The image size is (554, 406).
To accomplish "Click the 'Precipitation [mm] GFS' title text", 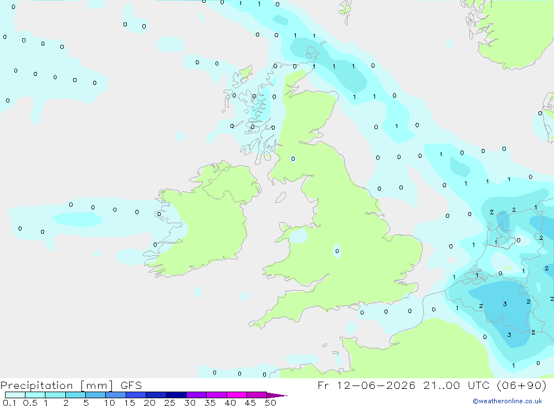I will pyautogui.click(x=71, y=386).
